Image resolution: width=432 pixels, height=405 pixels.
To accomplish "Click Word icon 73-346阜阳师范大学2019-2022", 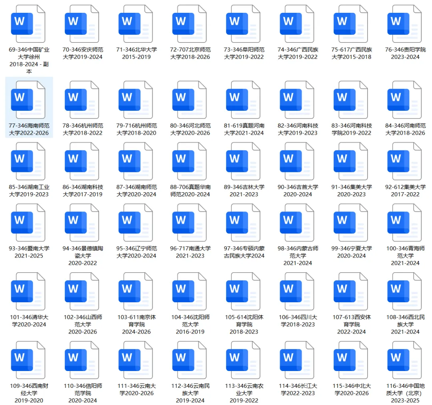I will pyautogui.click(x=243, y=24).
